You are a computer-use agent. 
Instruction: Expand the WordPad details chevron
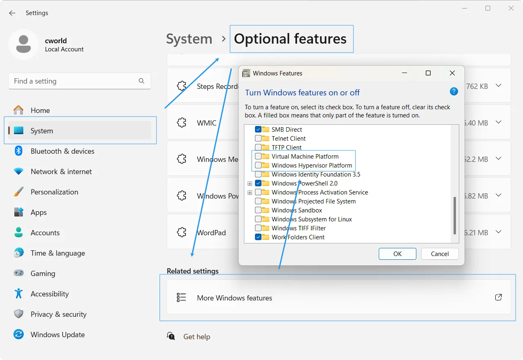click(x=498, y=232)
